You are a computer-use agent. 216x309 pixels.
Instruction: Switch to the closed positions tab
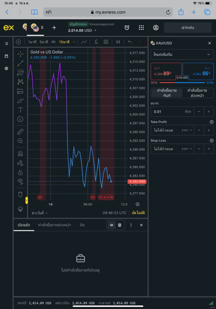[82, 225]
